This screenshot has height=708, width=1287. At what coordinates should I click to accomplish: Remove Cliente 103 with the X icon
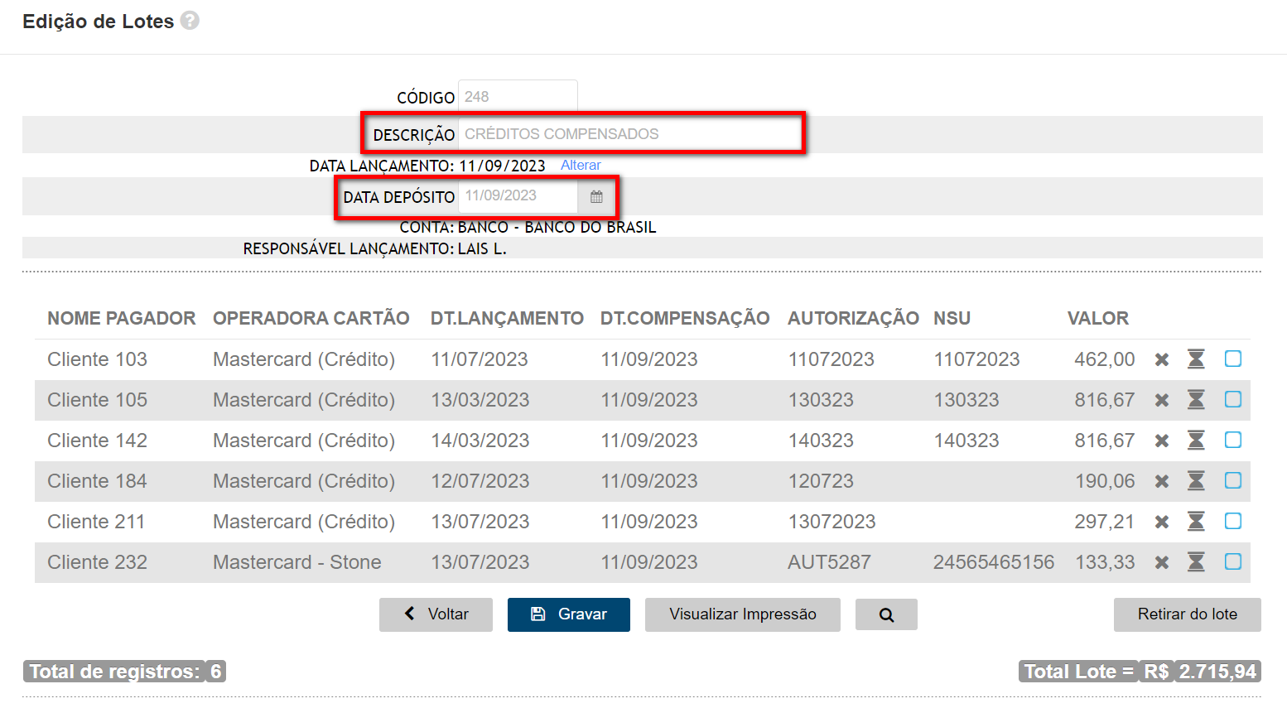click(1162, 359)
